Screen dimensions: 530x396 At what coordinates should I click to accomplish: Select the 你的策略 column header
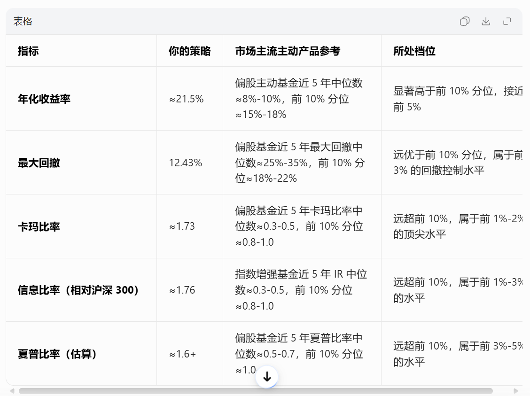pyautogui.click(x=190, y=51)
